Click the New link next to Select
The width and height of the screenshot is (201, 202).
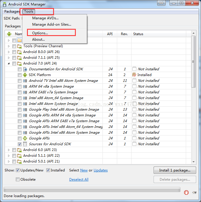point(84,170)
